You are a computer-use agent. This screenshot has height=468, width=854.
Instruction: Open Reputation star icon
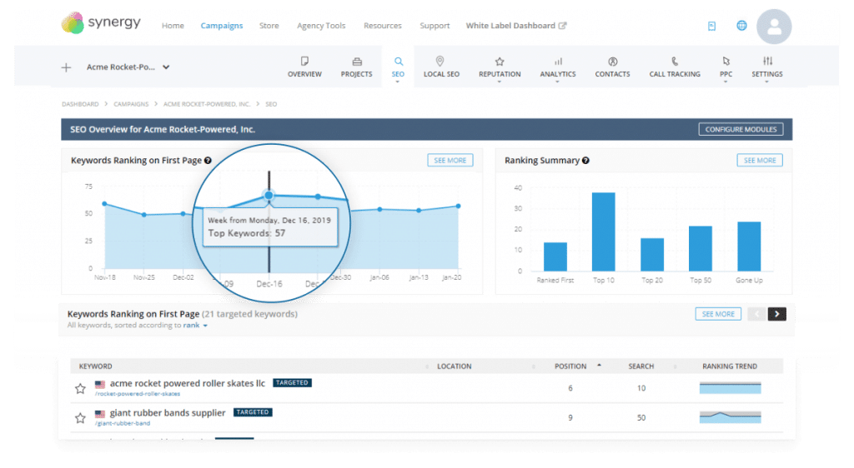coord(500,62)
